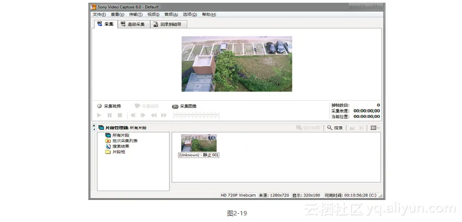The height and width of the screenshot is (222, 462).
Task: Click the Fast forward button
Action: tap(164, 115)
